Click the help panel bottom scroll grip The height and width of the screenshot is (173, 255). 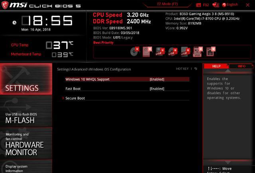tap(228, 162)
